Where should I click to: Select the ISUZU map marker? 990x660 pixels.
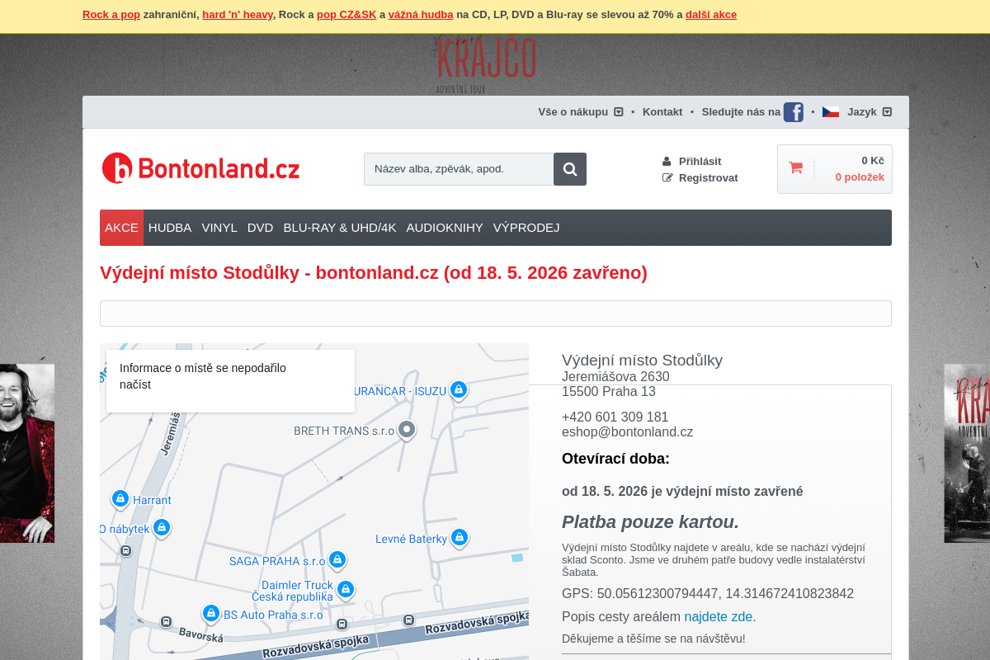[459, 390]
